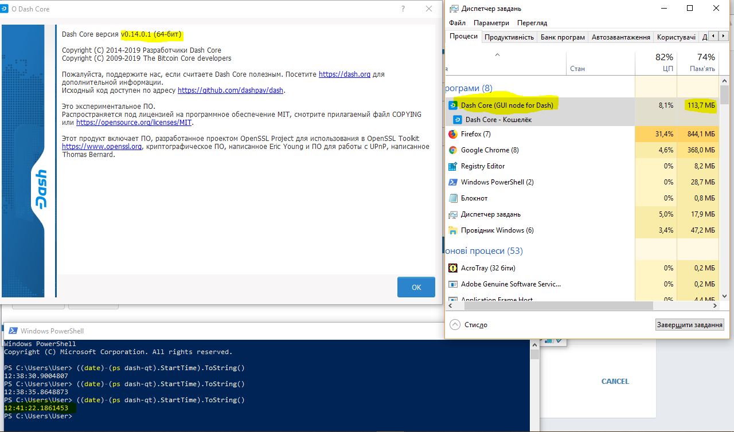
Task: Click the Фонові процеси (53) group heading
Action: [485, 251]
